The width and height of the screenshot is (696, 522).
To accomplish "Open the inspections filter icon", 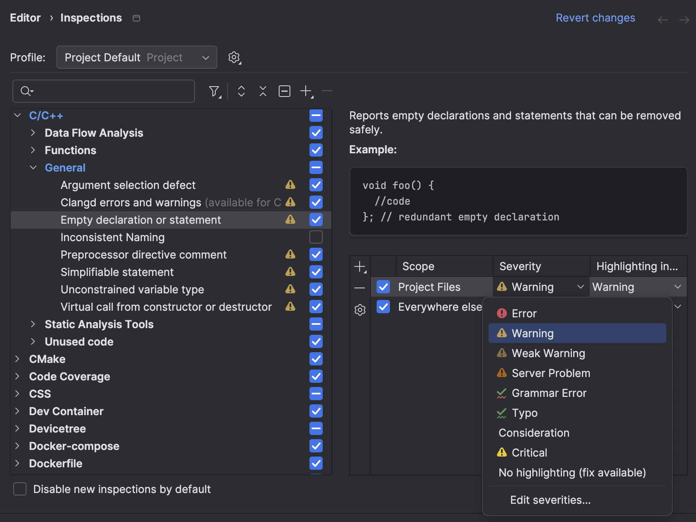I will pos(214,91).
